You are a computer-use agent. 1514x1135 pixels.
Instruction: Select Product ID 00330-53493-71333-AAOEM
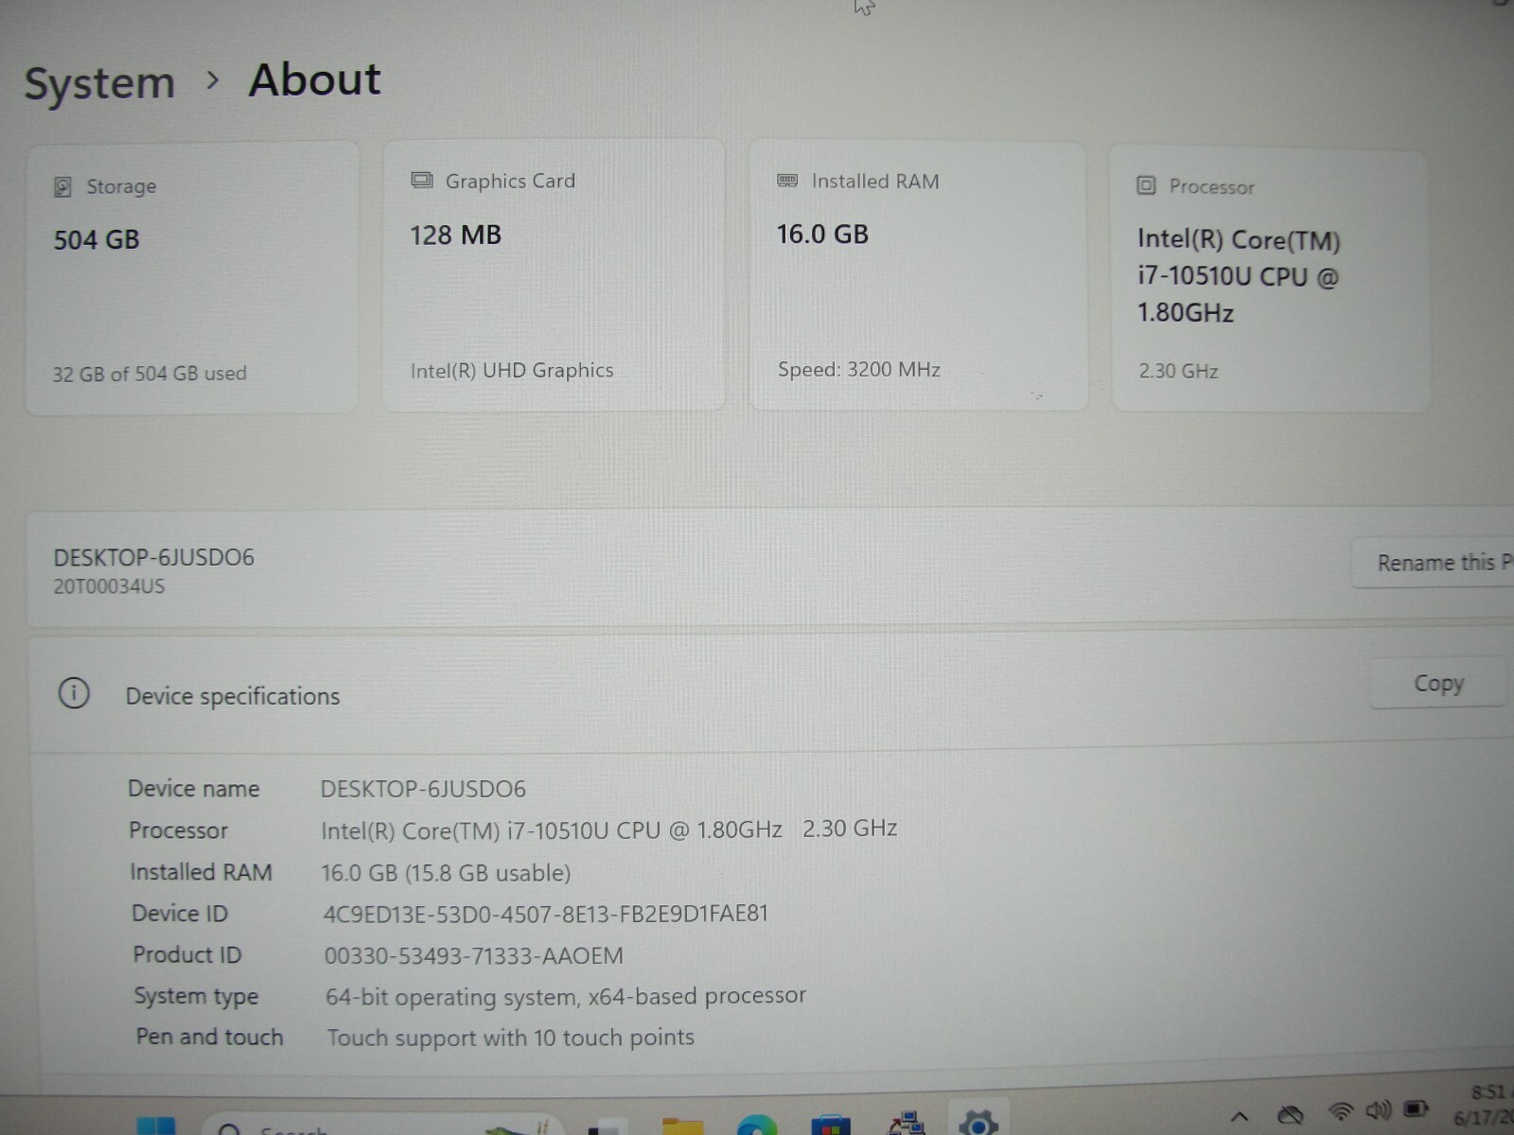pyautogui.click(x=473, y=955)
